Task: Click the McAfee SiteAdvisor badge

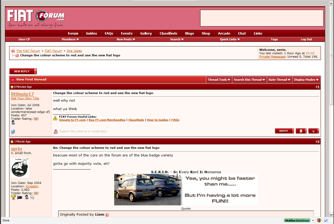Action: (297, 220)
